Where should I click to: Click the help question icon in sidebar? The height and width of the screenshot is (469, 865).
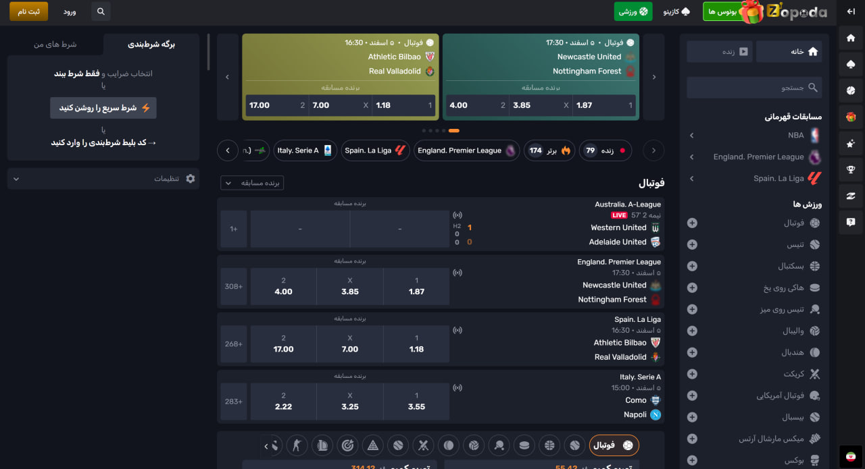click(x=851, y=221)
